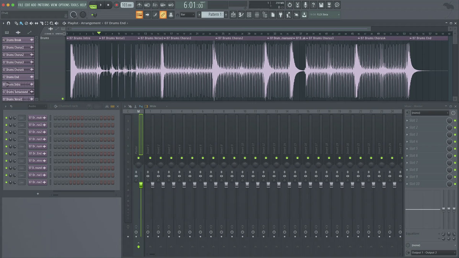Click the red Record button
Image resolution: width=459 pixels, height=258 pixels.
click(x=116, y=5)
